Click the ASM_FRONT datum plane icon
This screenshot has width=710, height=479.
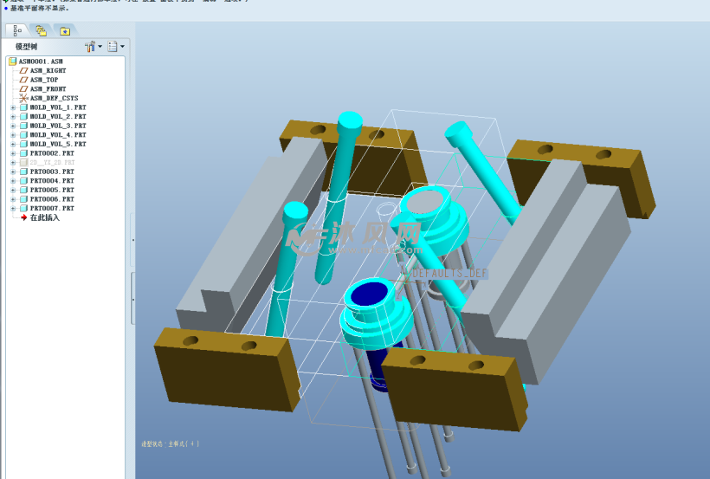[23, 89]
